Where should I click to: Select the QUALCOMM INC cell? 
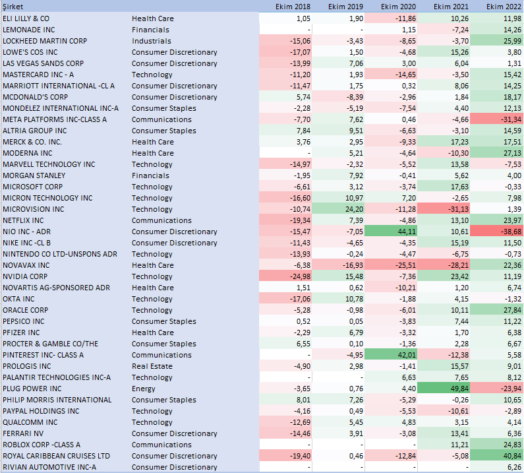click(x=30, y=422)
